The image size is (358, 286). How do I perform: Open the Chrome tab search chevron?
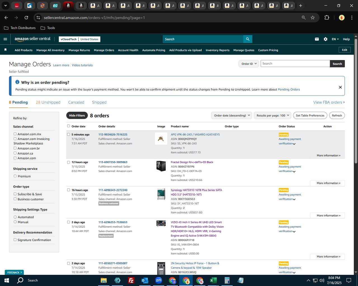click(x=5, y=6)
